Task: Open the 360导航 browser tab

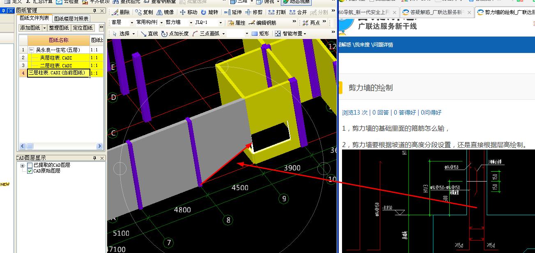Action: pos(368,12)
